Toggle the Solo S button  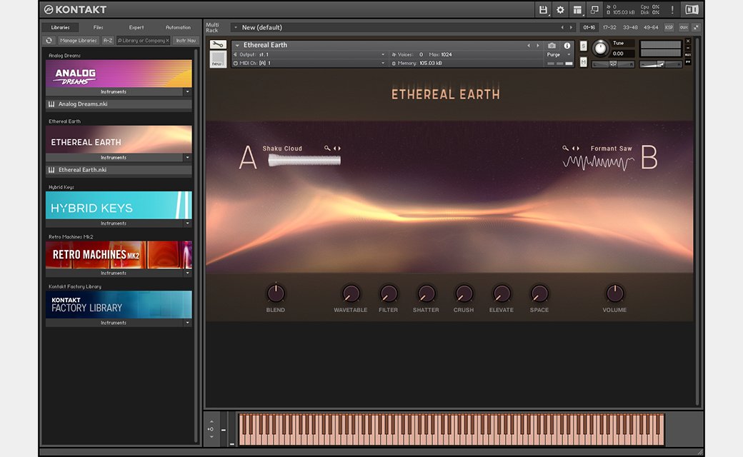[583, 46]
